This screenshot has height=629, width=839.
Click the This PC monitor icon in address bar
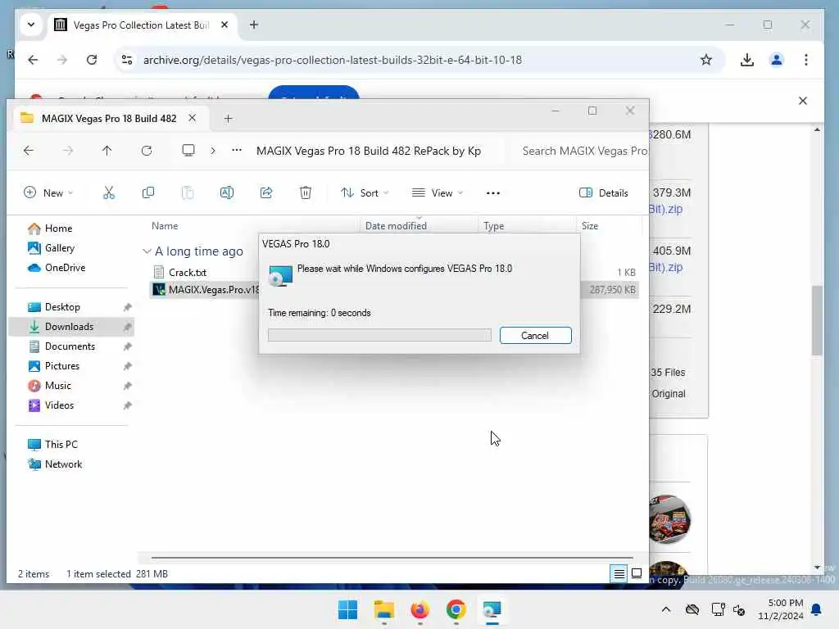[x=188, y=151]
